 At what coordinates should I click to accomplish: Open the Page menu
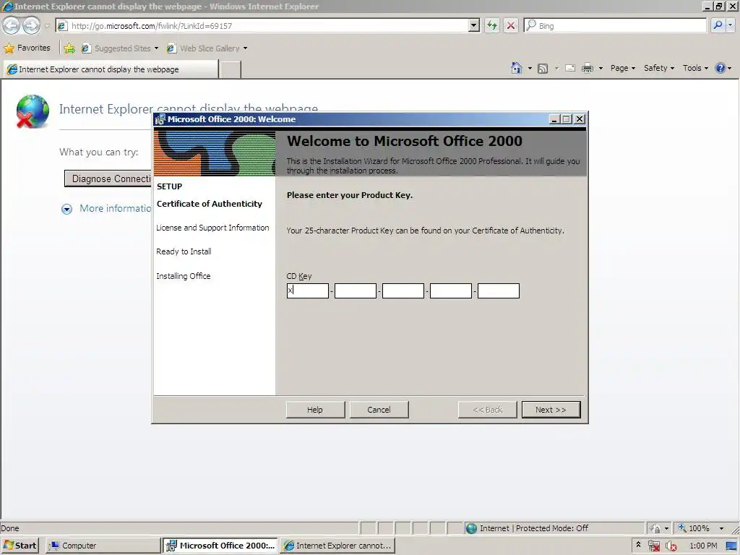point(622,68)
